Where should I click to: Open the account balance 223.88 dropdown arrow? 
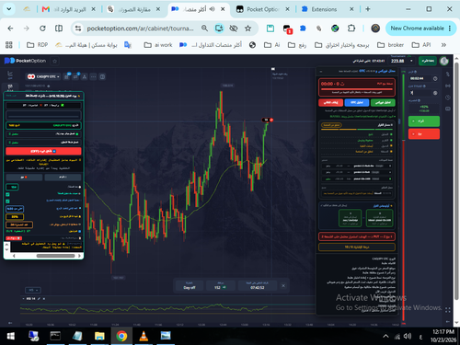pos(411,61)
